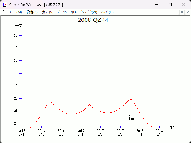Restore down the inner graph child window
The image size is (191, 143).
(182, 12)
